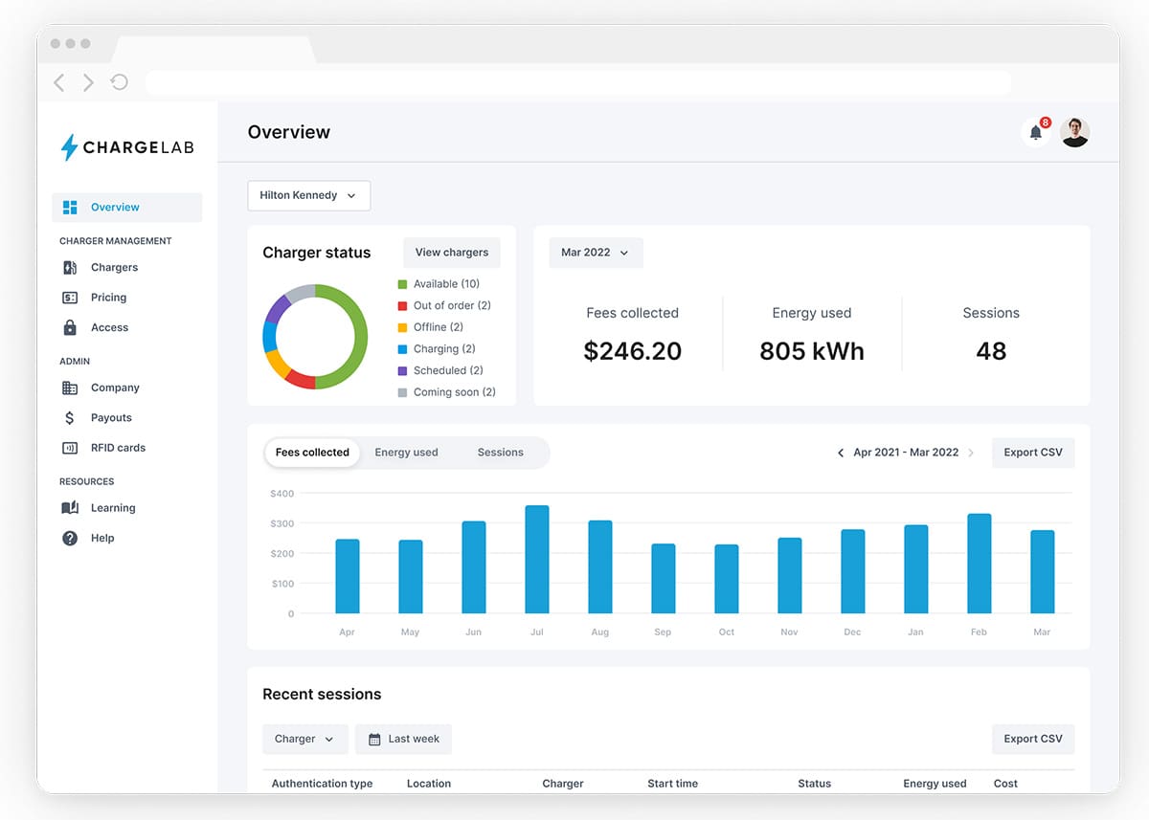Open the RFID cards icon
This screenshot has width=1149, height=820.
click(x=70, y=448)
